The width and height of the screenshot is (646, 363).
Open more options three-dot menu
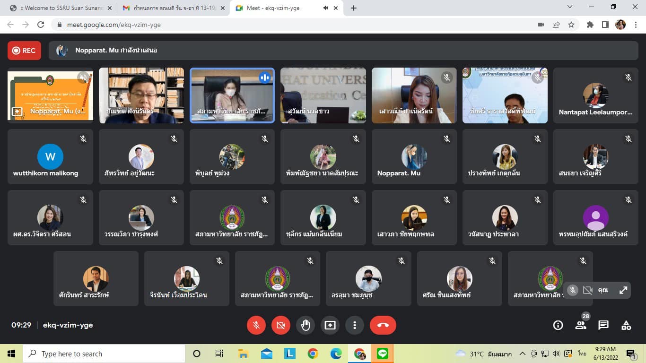click(x=355, y=325)
